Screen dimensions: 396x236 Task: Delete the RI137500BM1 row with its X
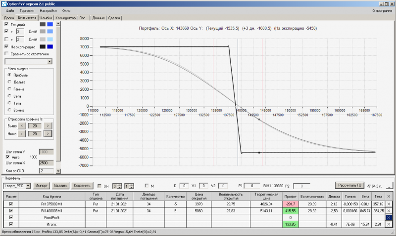point(389,204)
